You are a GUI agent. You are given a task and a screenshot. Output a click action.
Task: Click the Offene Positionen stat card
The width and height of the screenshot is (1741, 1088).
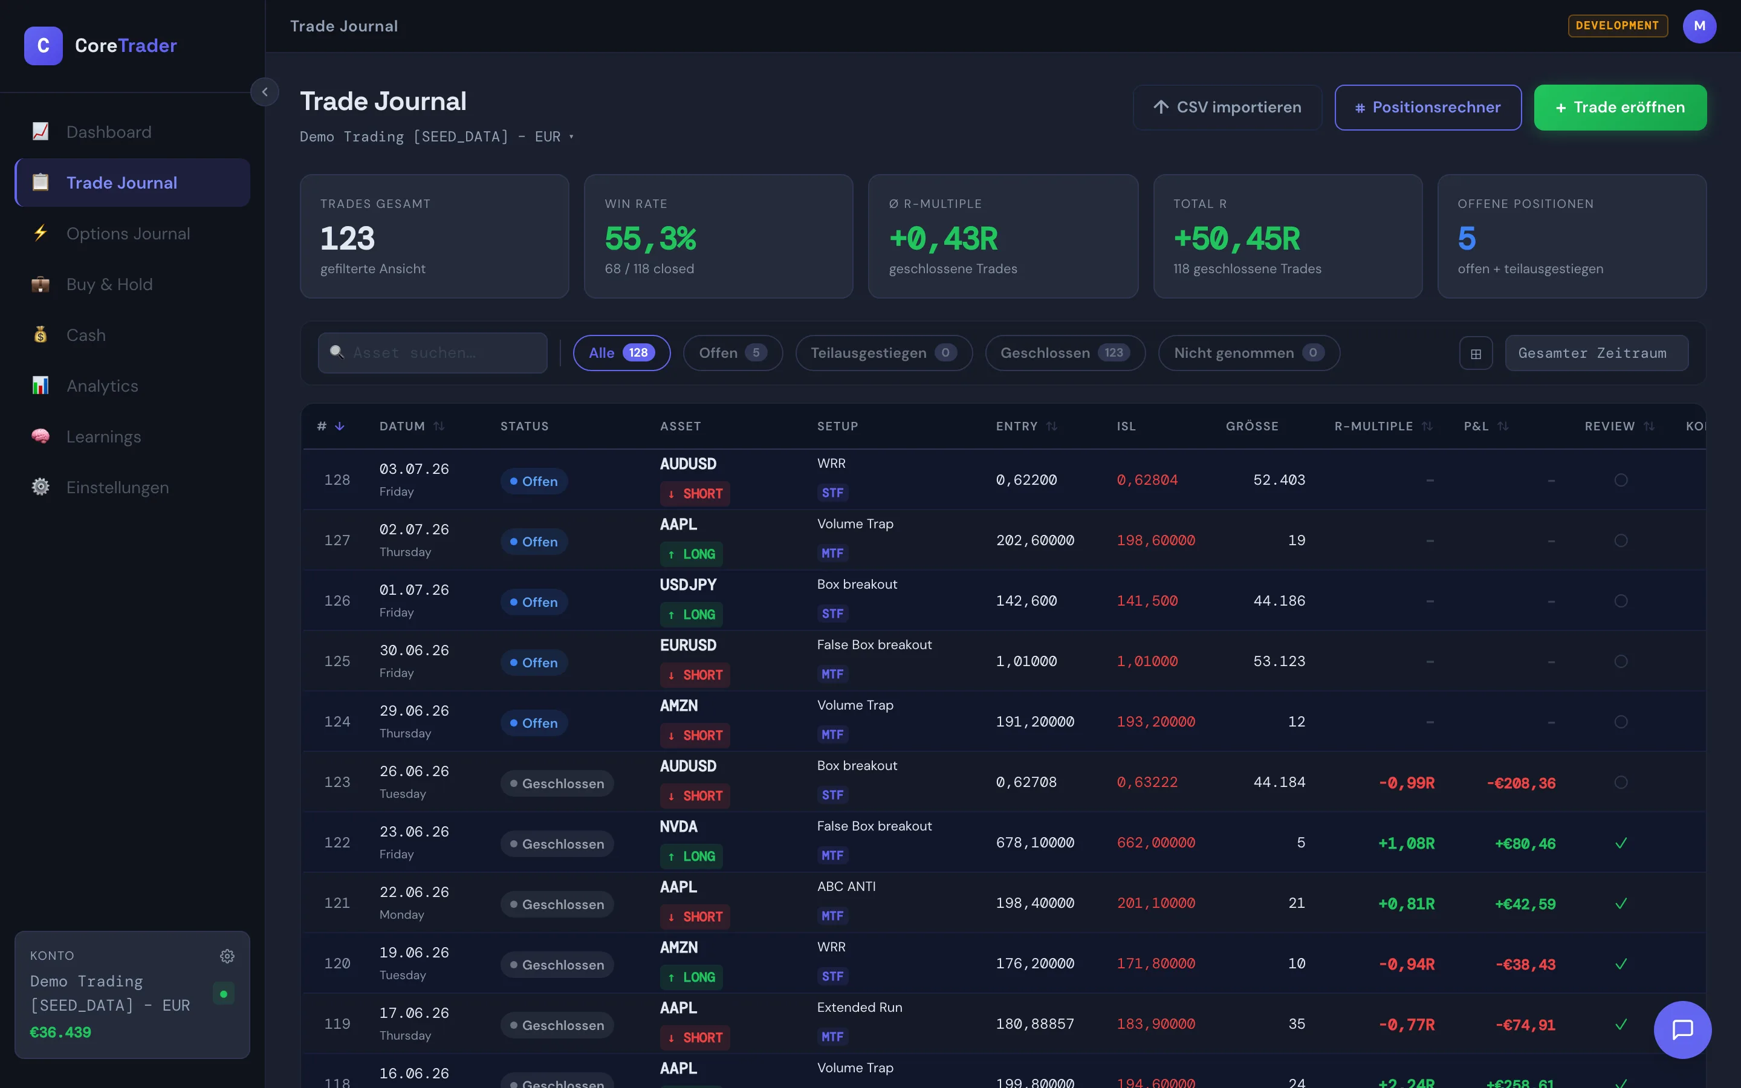coord(1572,236)
